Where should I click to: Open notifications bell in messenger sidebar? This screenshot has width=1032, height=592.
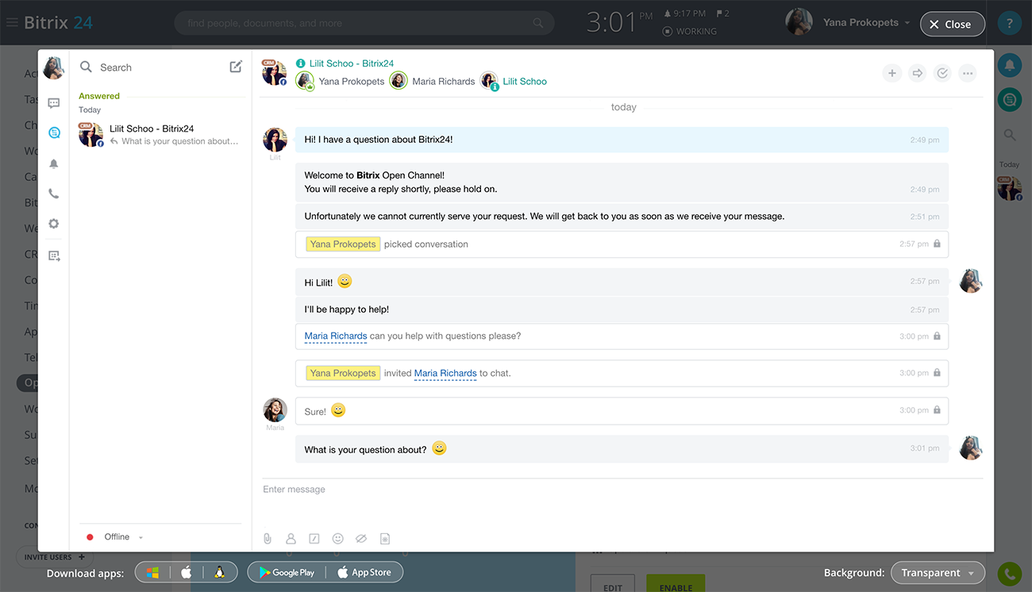(x=54, y=163)
